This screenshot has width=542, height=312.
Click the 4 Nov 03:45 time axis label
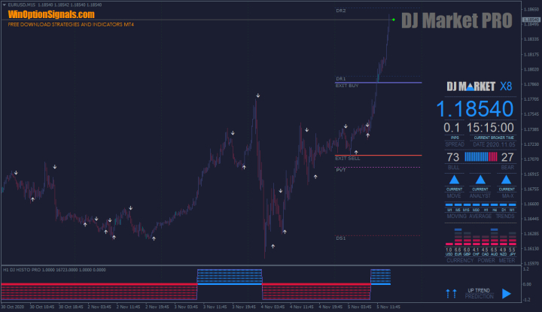[273, 307]
